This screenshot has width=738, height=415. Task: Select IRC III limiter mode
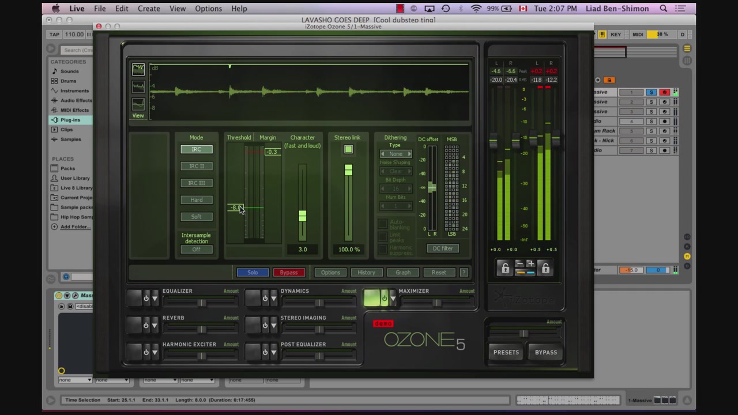[197, 183]
